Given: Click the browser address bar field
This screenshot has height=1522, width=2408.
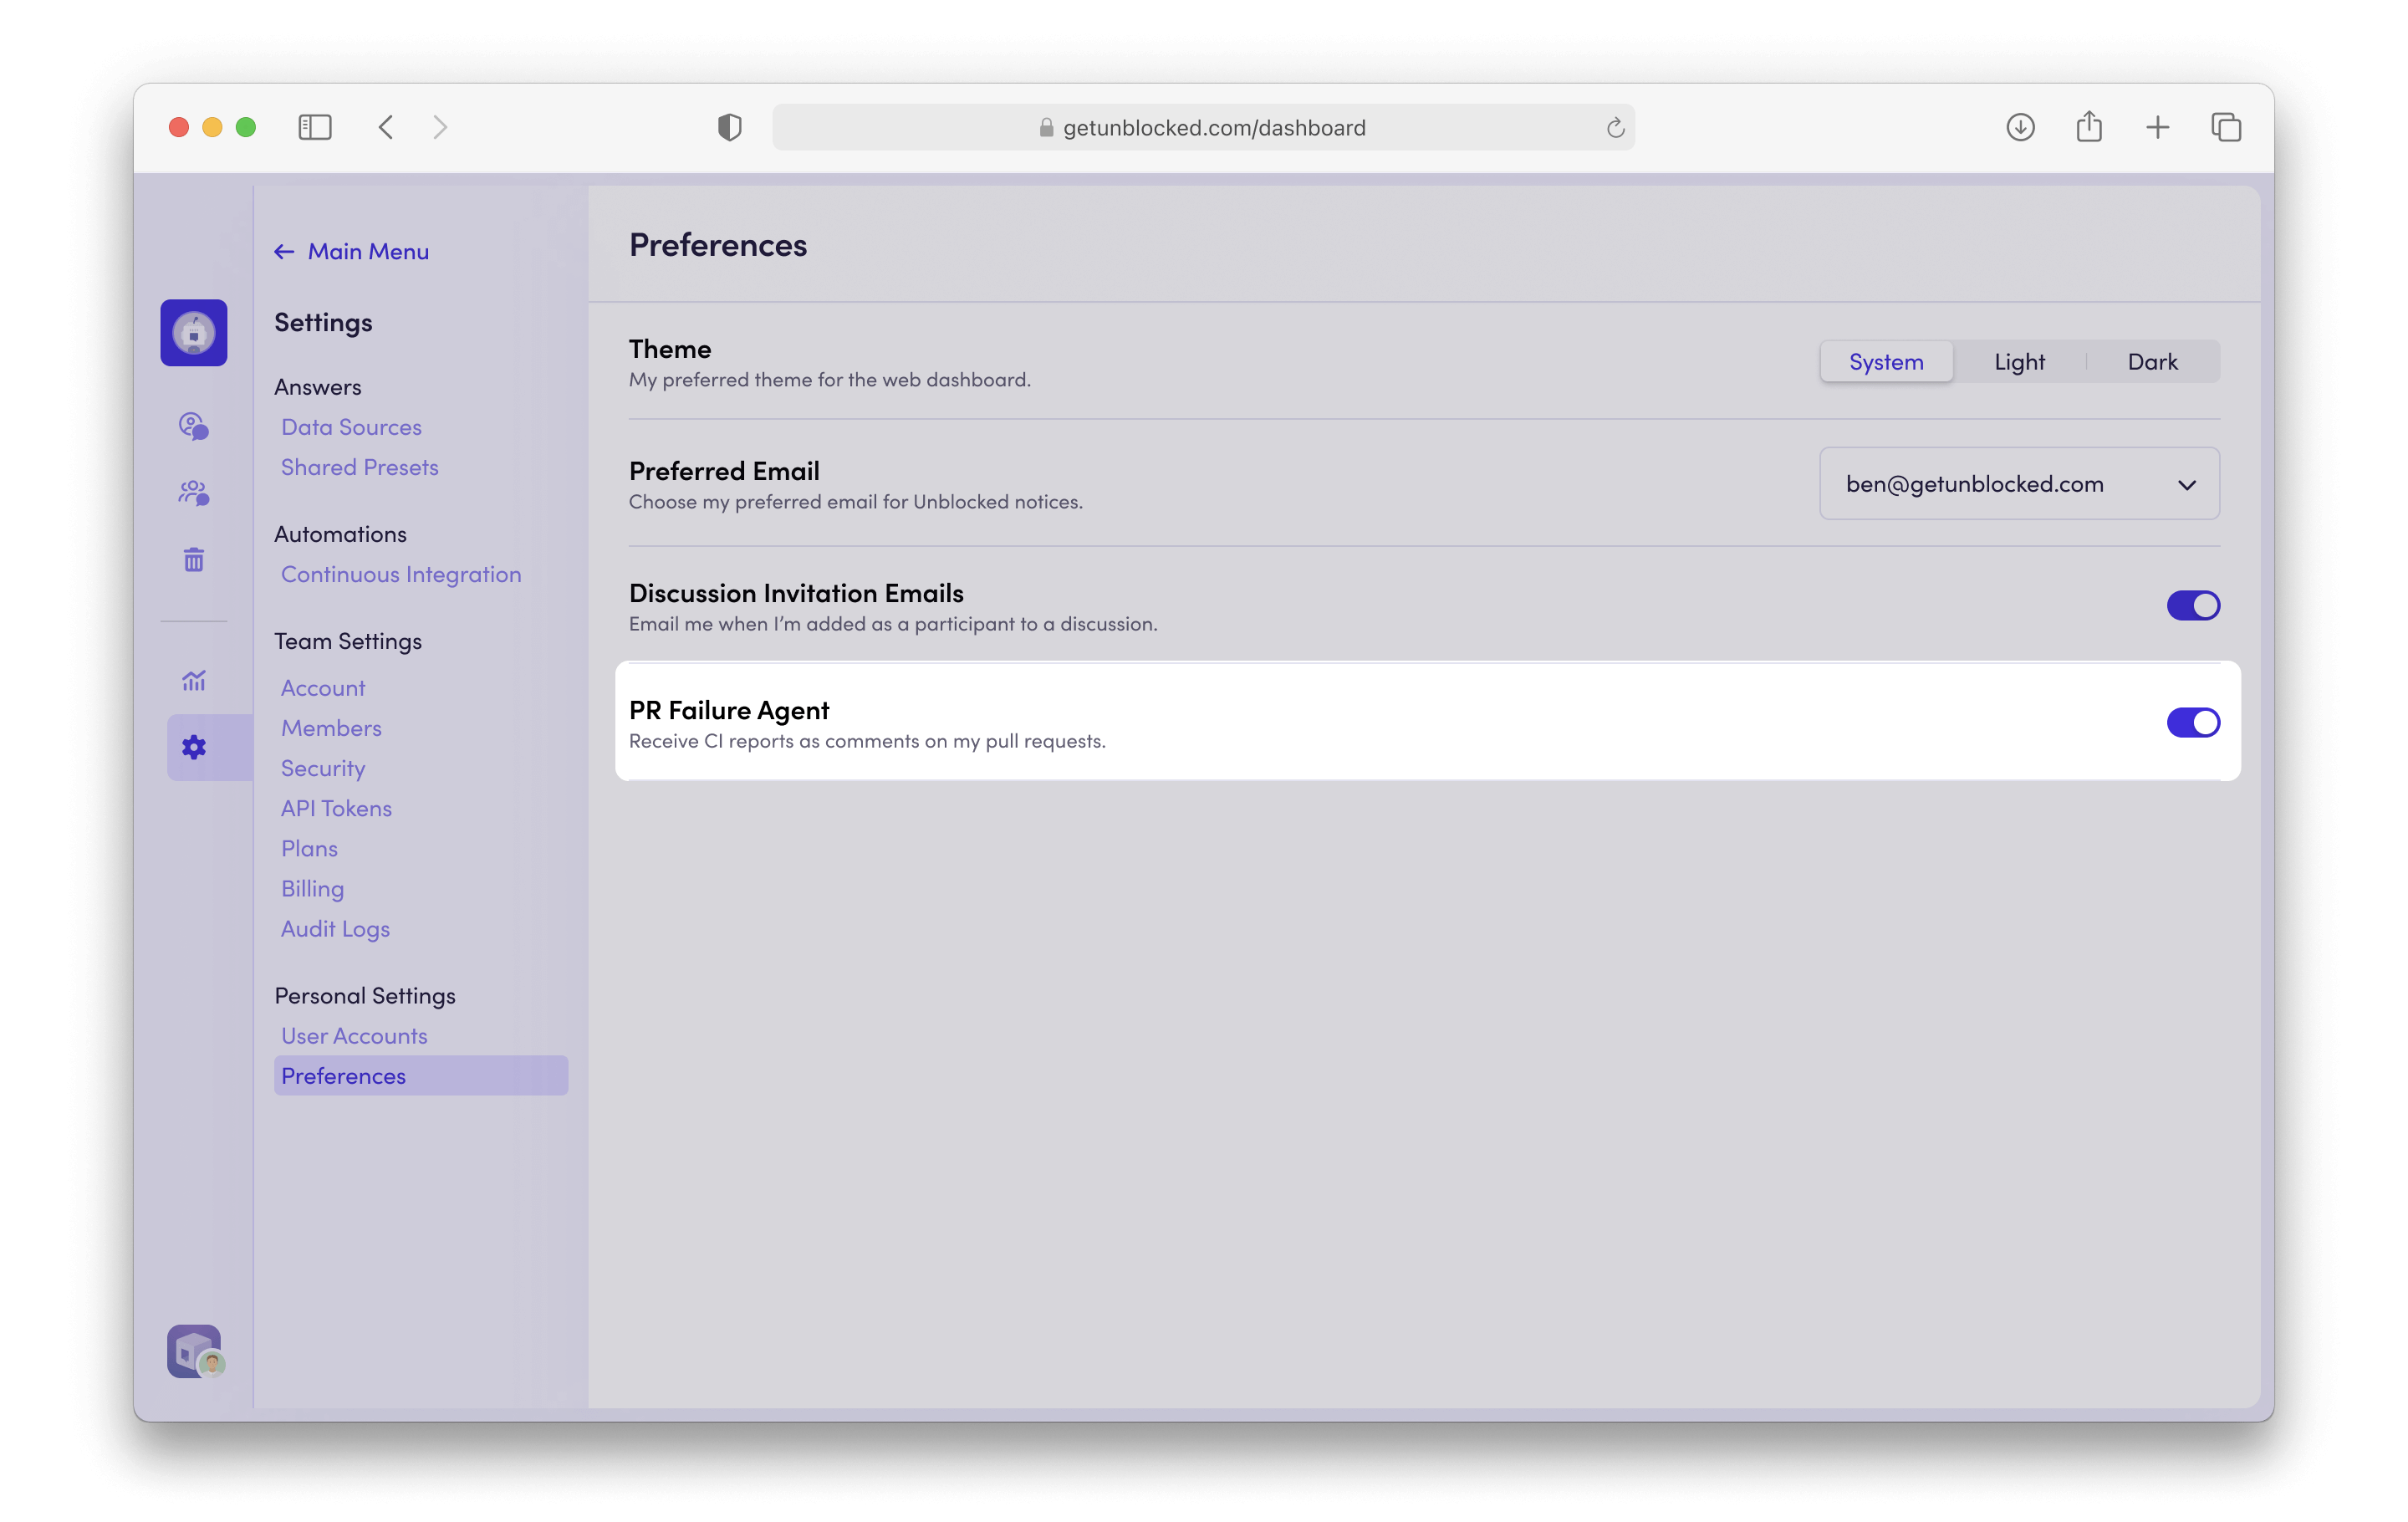Looking at the screenshot, I should coord(1203,128).
